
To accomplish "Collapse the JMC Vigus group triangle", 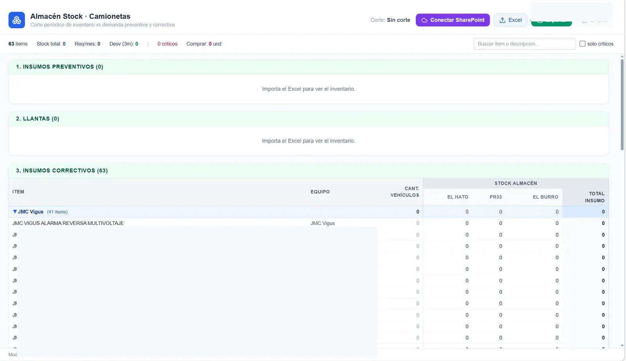I will [x=15, y=212].
